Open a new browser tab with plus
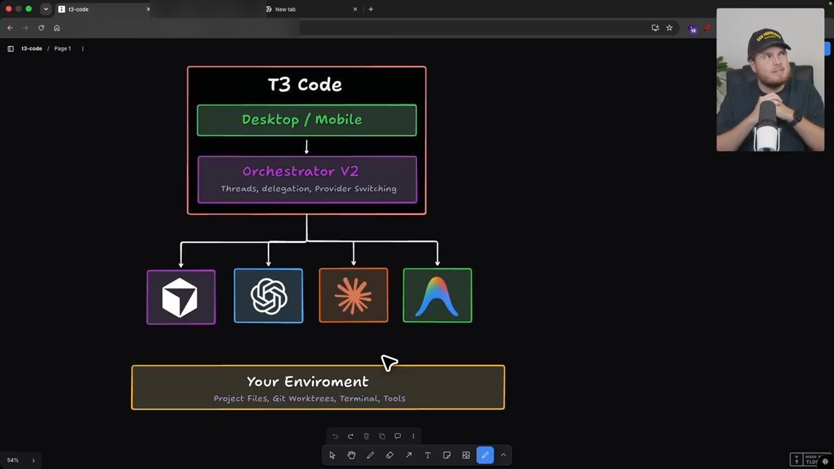The width and height of the screenshot is (834, 469). click(x=371, y=9)
